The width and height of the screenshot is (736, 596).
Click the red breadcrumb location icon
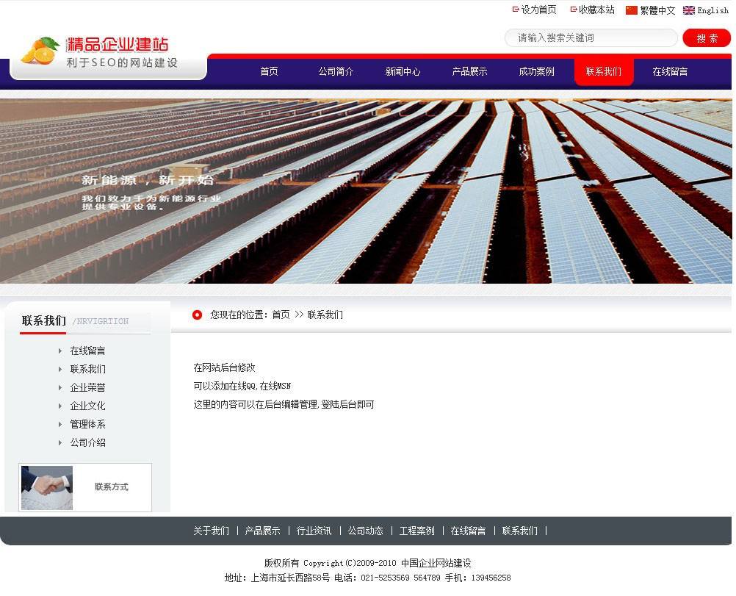[197, 315]
